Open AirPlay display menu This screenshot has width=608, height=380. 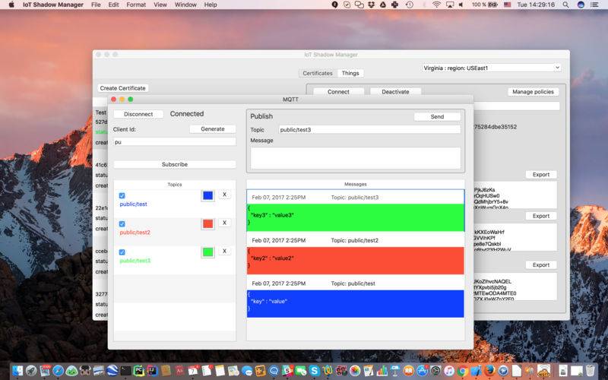(450, 5)
